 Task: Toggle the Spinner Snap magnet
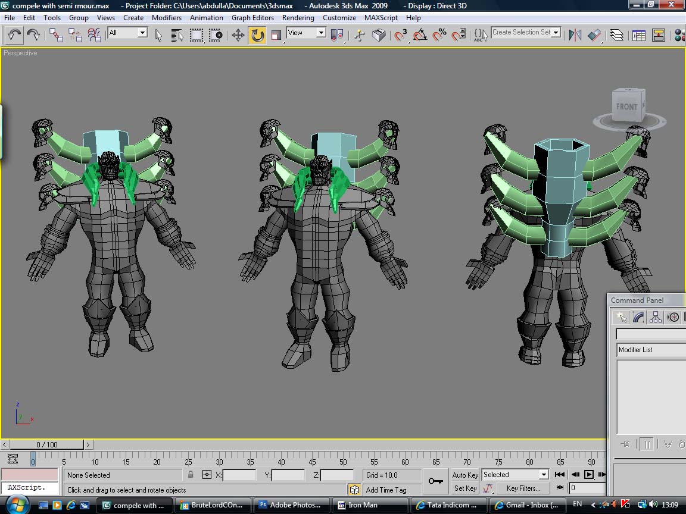click(x=459, y=35)
